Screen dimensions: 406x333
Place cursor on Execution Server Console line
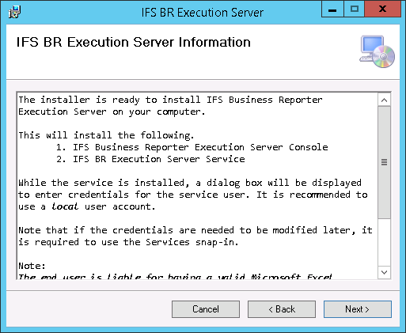click(192, 147)
